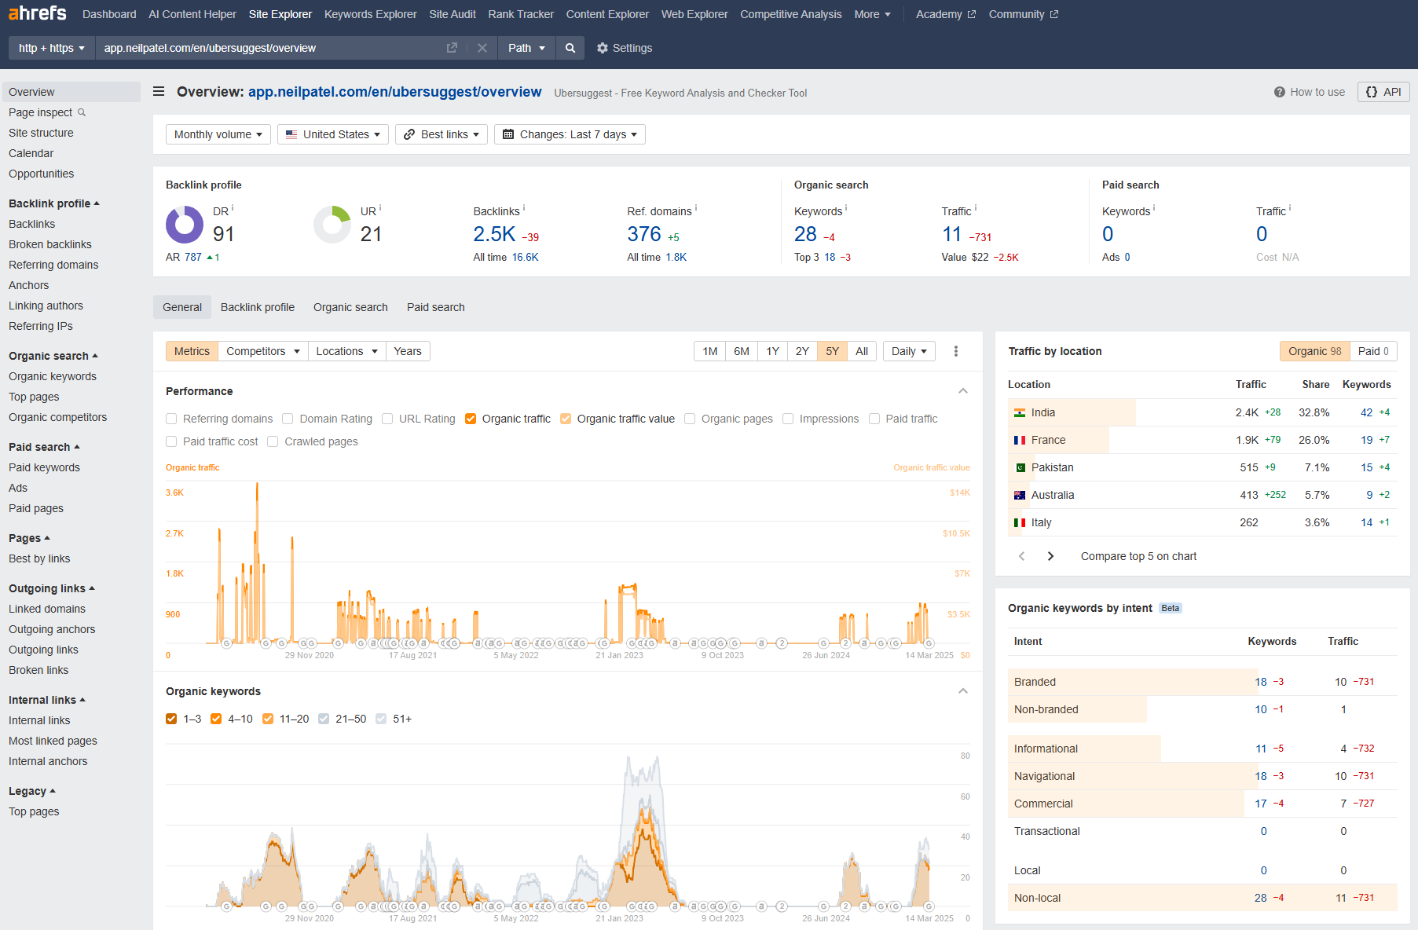Click the API button
Image resolution: width=1418 pixels, height=930 pixels.
(x=1383, y=92)
